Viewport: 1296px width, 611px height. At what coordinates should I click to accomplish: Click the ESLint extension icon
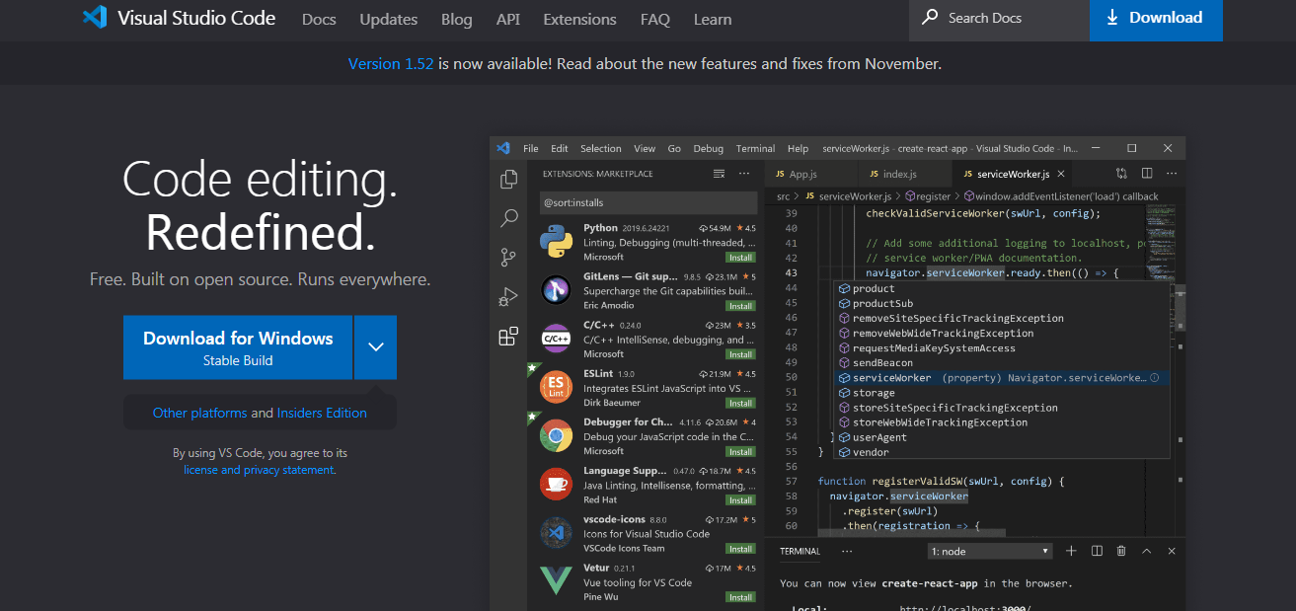557,387
